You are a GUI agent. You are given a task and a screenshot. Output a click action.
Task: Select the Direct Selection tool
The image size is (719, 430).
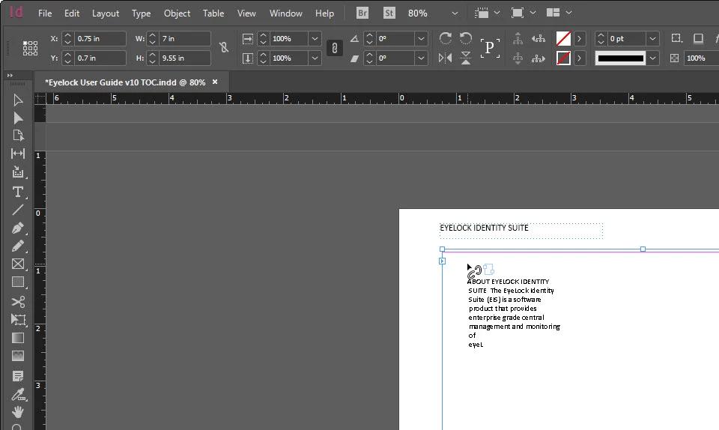click(x=18, y=118)
